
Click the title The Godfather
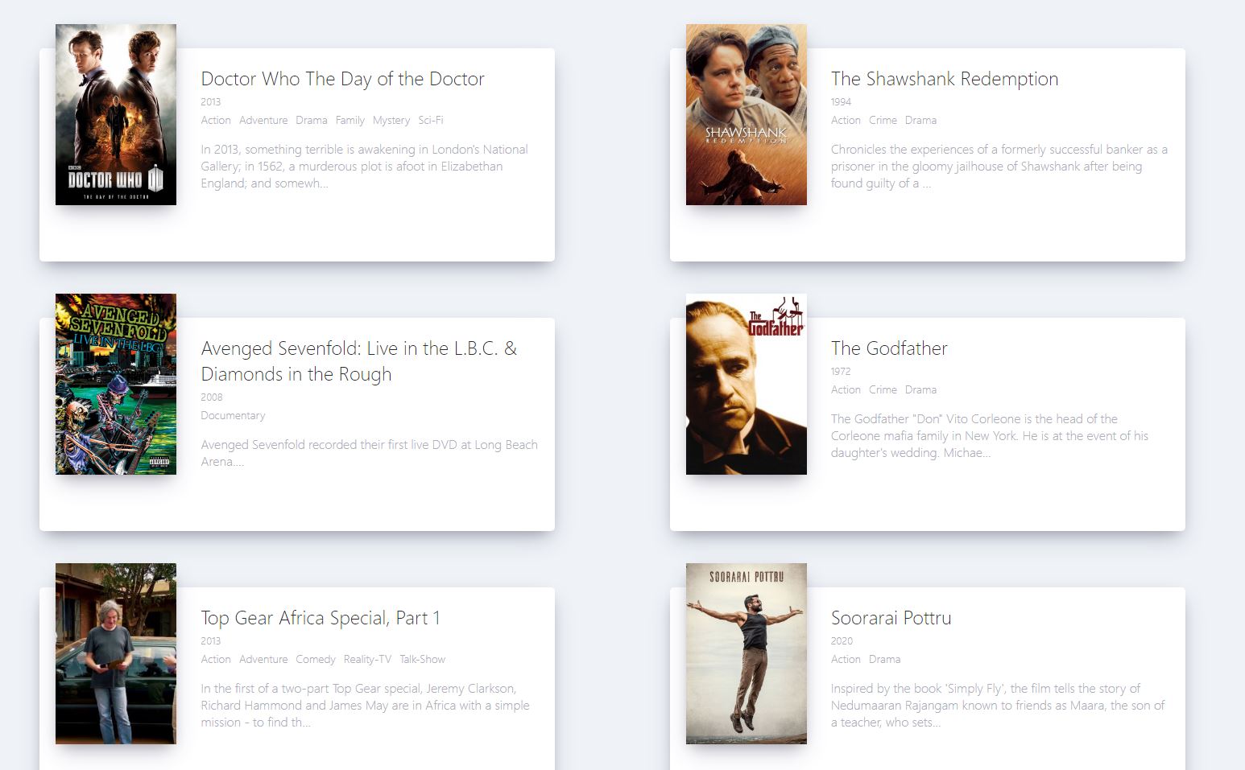889,348
